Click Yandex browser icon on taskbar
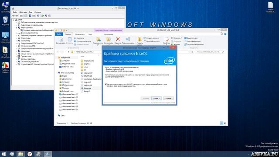 click(30, 154)
